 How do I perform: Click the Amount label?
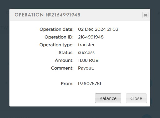point(64,60)
